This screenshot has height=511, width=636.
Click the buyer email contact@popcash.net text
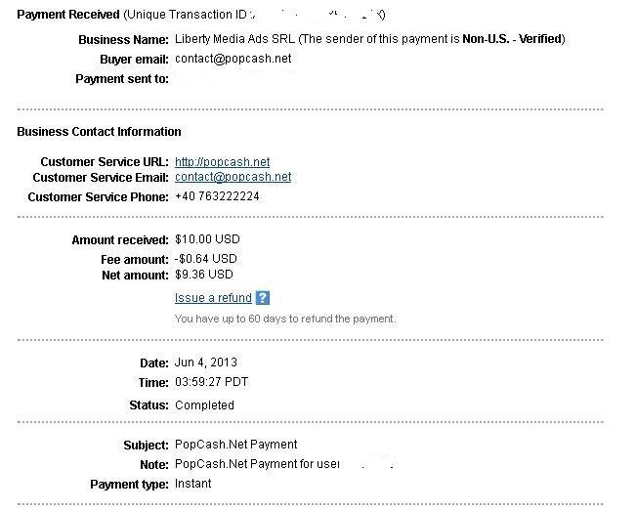233,59
